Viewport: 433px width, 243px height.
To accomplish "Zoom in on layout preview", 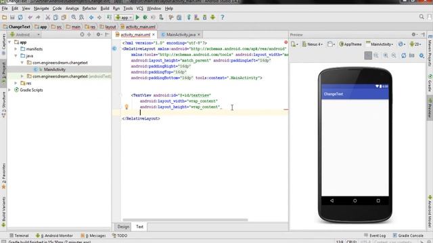I will click(386, 55).
